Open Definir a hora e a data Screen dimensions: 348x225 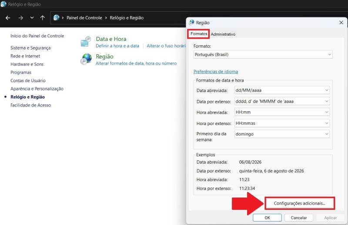click(x=117, y=46)
